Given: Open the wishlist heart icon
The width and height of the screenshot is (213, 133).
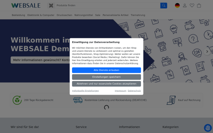Looking at the screenshot, I should (192, 5).
